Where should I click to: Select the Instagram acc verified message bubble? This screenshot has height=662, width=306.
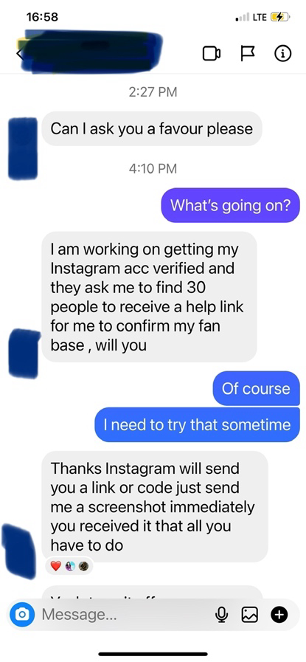pyautogui.click(x=149, y=297)
